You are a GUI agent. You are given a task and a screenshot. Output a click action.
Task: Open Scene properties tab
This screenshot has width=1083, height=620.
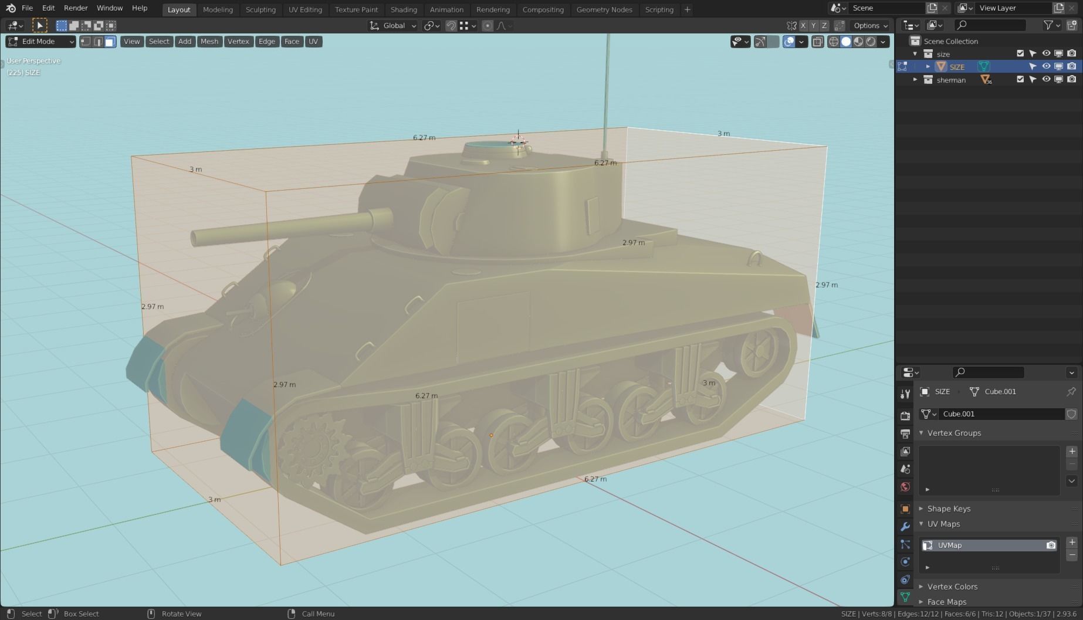point(905,469)
